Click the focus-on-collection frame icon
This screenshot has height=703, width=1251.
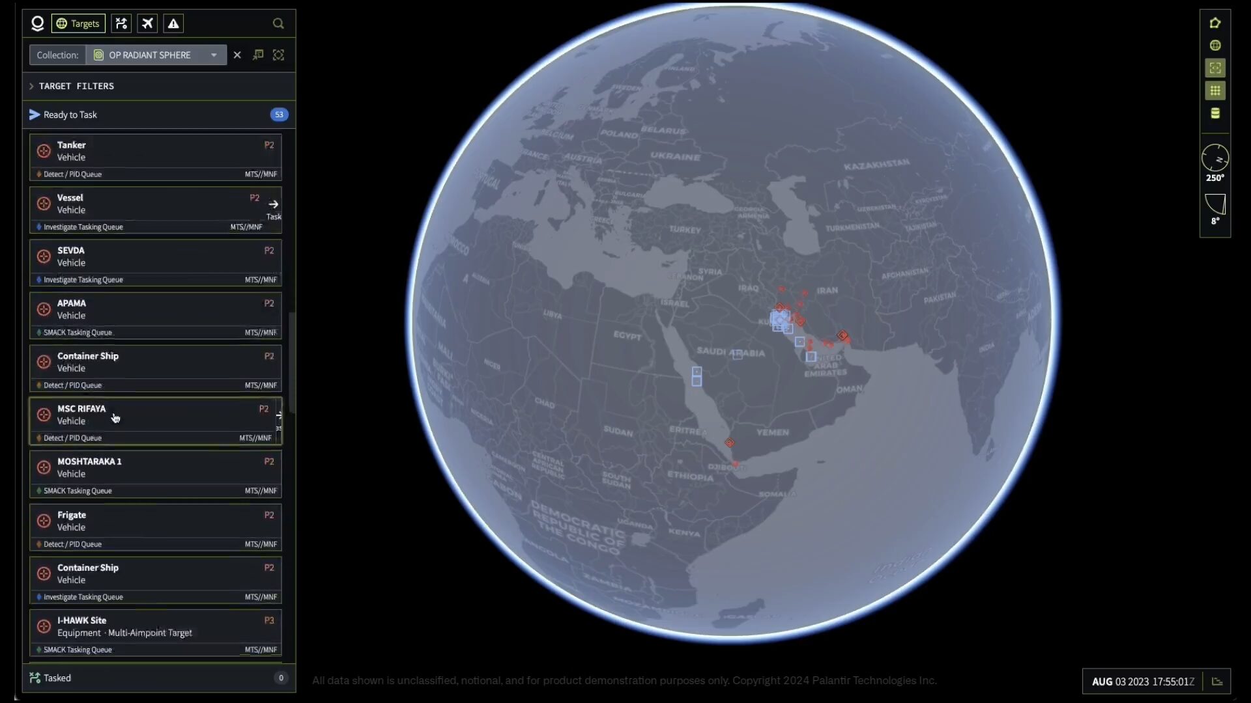[278, 55]
